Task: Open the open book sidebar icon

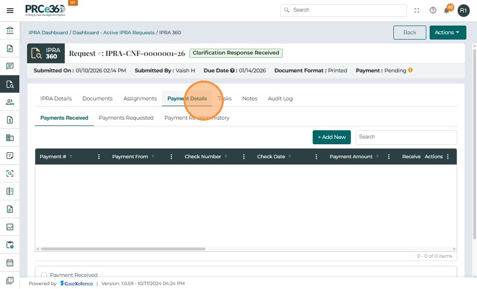Action: [x=10, y=191]
